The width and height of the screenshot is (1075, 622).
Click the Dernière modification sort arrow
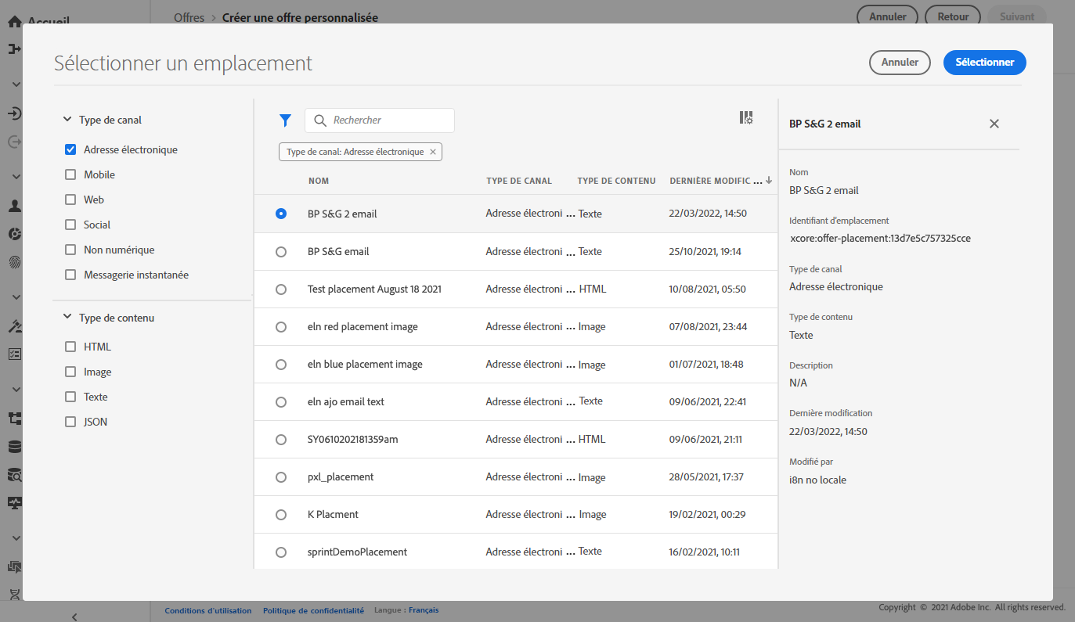769,181
